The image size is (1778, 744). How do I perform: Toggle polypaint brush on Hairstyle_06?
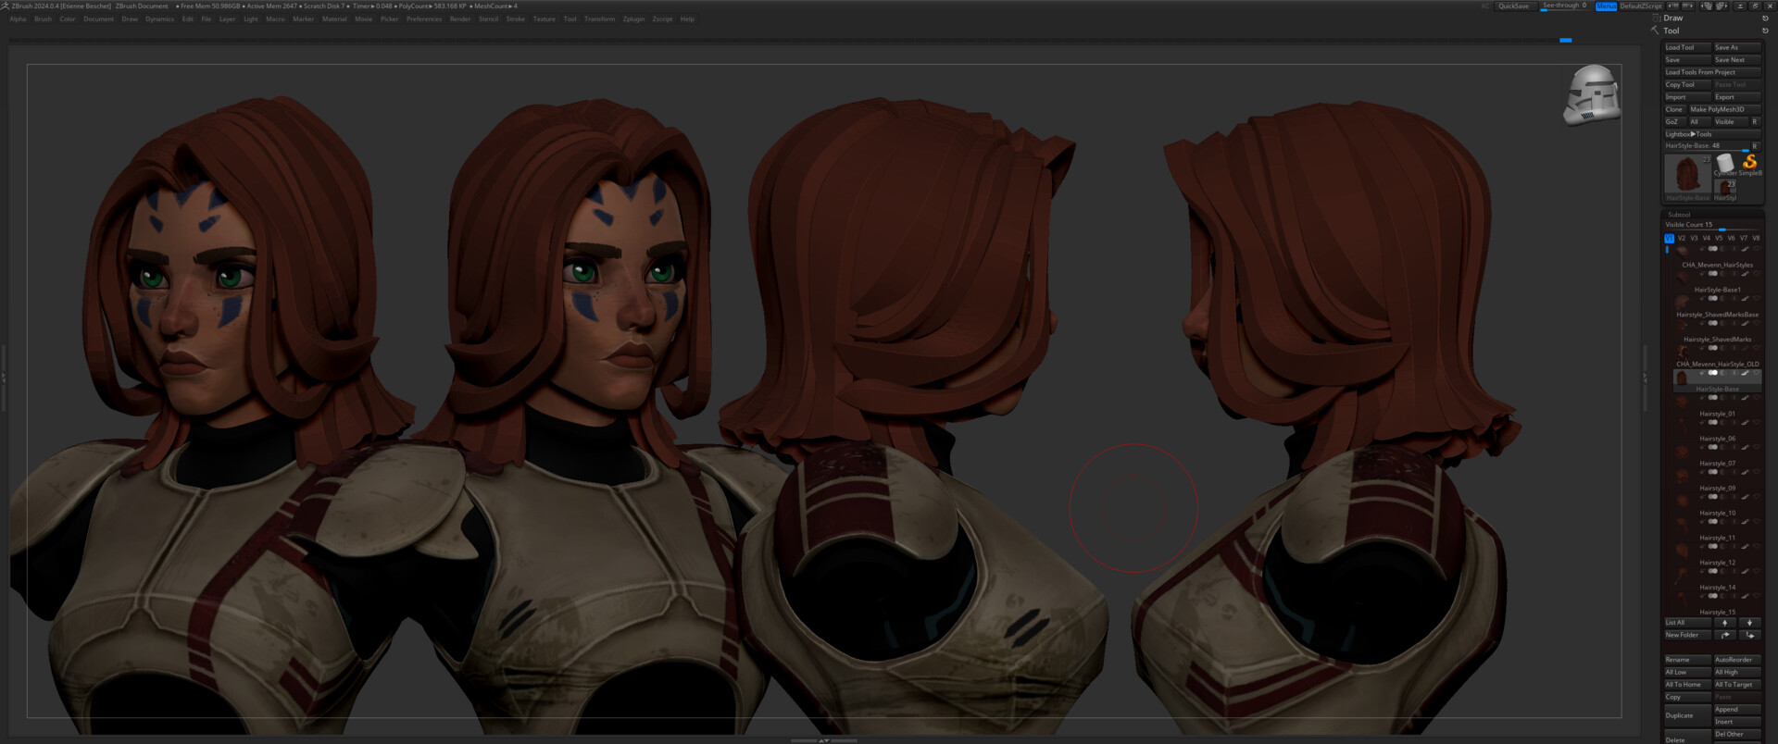1746,422
